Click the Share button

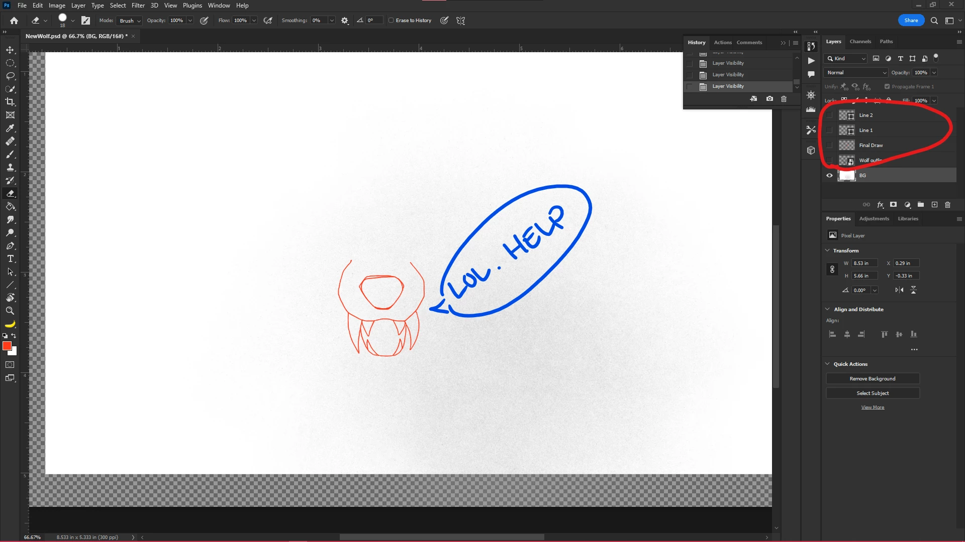(911, 21)
